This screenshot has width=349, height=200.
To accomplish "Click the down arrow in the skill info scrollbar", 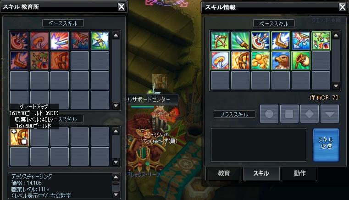I will click(336, 86).
